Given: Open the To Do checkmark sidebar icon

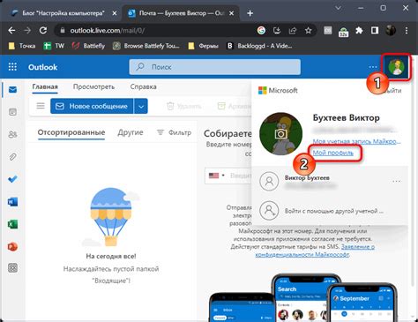Looking at the screenshot, I should pos(12,179).
